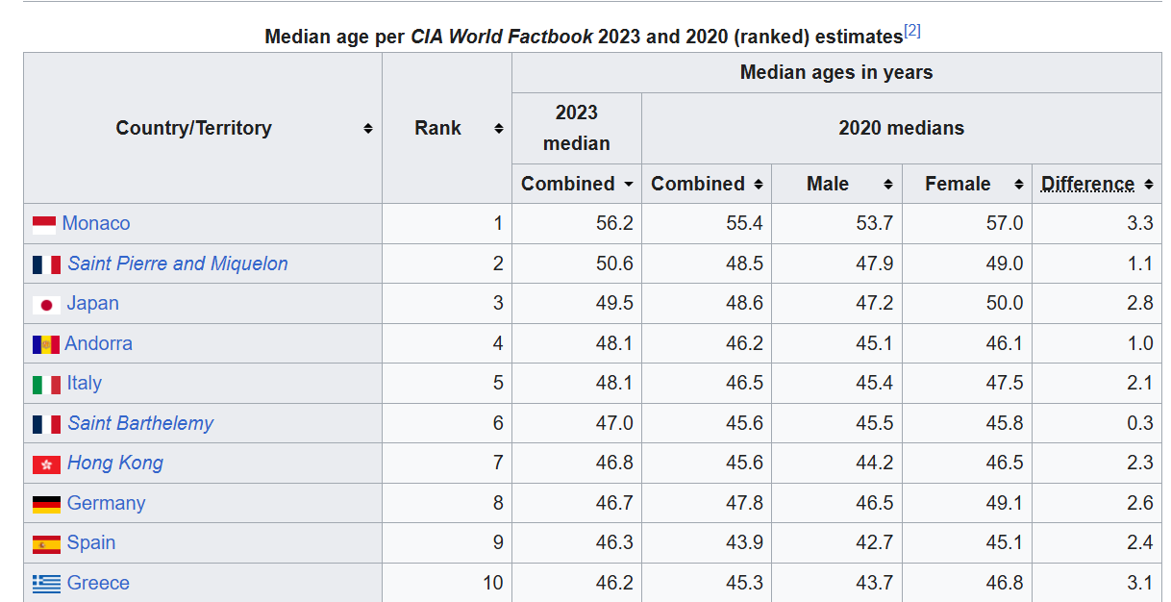
Task: Sort table by Country/Territory column
Action: click(x=367, y=129)
